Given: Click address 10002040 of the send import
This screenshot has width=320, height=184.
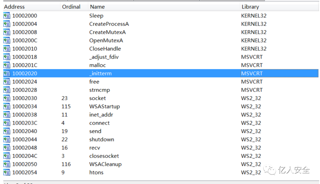Looking at the screenshot, I should [x=25, y=131].
